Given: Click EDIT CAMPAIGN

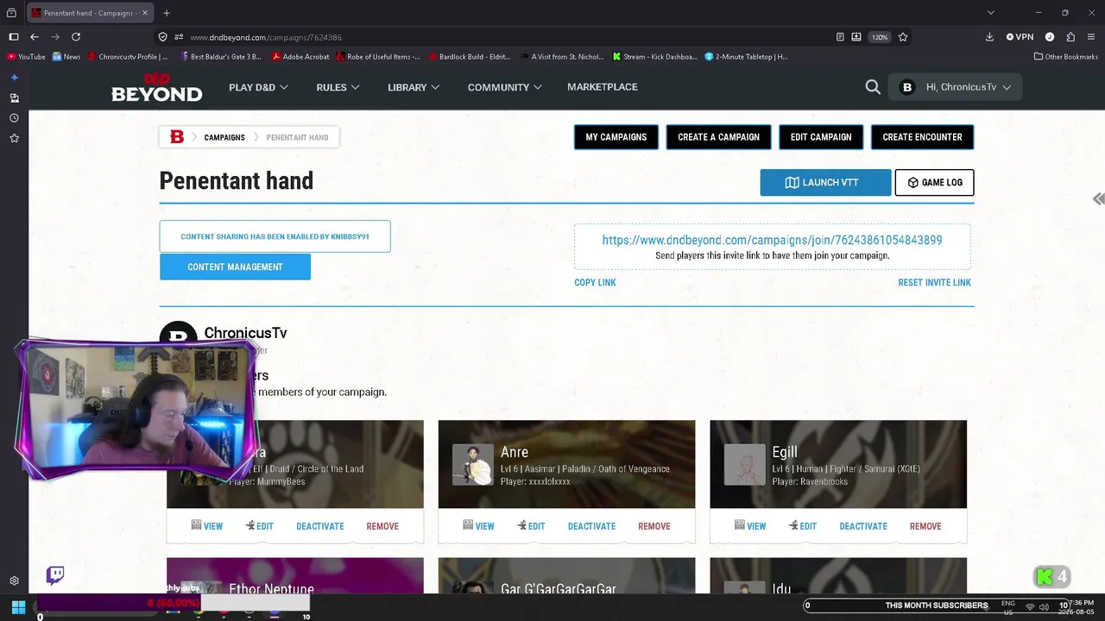Looking at the screenshot, I should 821,137.
